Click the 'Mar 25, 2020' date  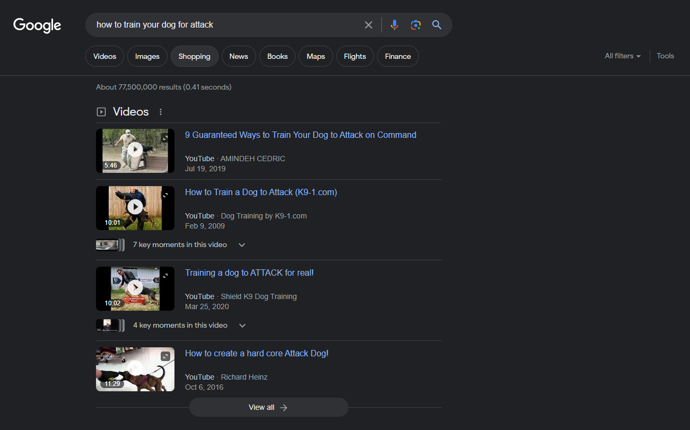click(207, 306)
